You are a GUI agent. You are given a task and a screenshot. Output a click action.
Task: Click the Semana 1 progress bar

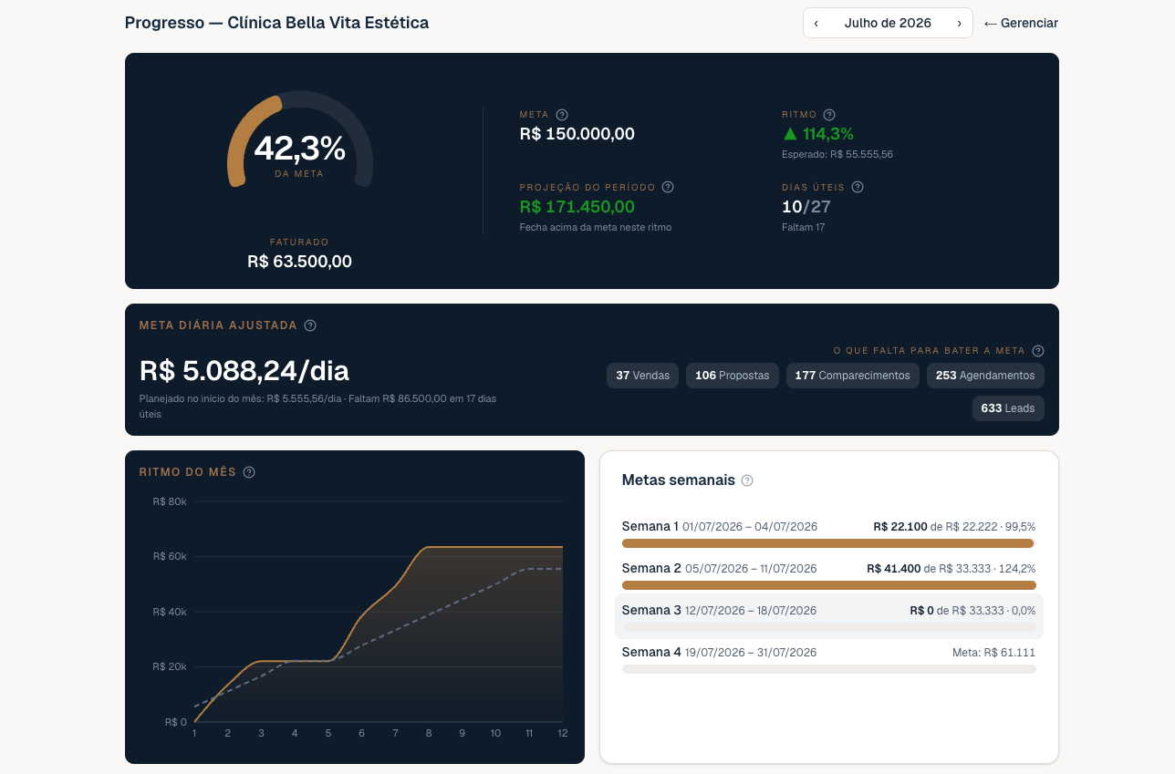tap(828, 543)
